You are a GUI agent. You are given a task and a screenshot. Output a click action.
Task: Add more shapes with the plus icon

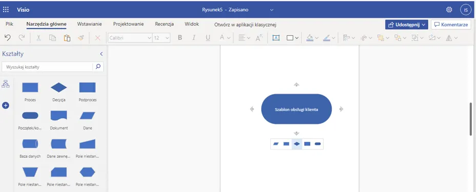[6, 105]
